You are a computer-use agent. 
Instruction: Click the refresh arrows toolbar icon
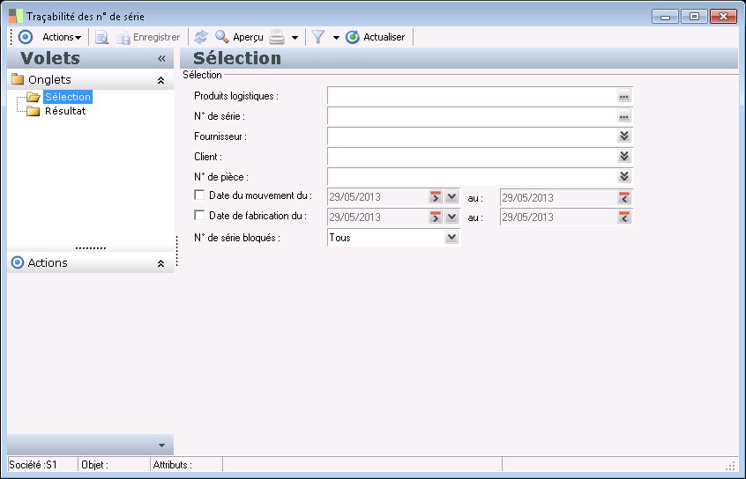point(201,37)
